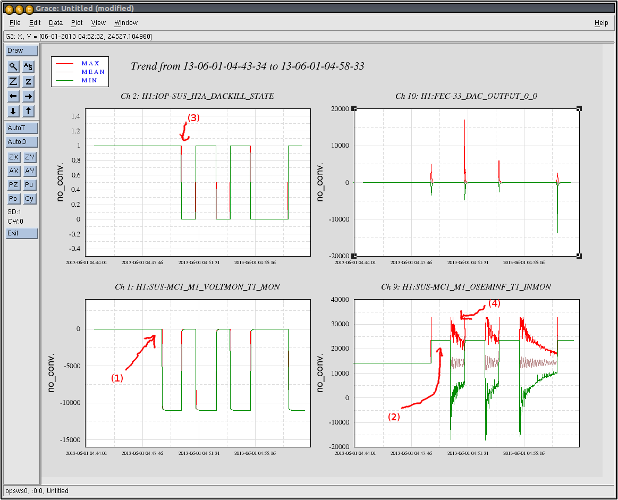Screen dimensions: 618x500
Task: Click the Po pop-stack button
Action: (14, 199)
